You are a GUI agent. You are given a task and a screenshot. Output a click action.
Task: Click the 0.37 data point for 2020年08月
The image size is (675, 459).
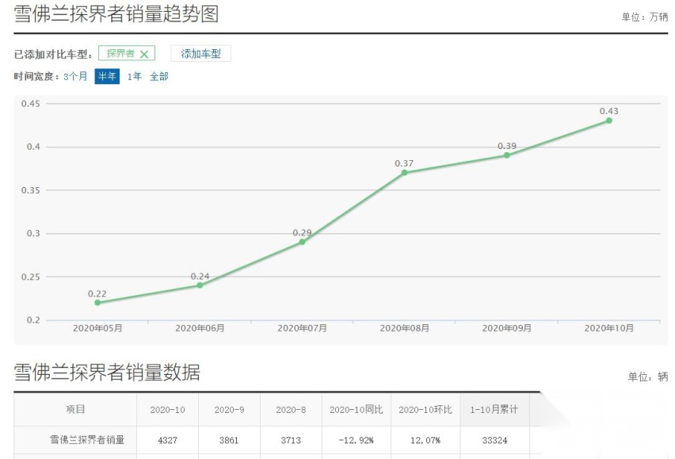[x=404, y=173]
